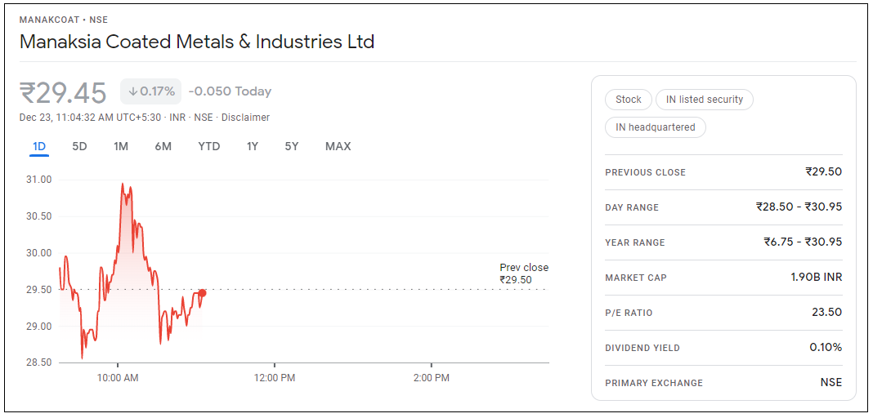This screenshot has height=418, width=873.
Task: Click the PRIMARY EXCHANGE row label
Action: click(x=654, y=383)
